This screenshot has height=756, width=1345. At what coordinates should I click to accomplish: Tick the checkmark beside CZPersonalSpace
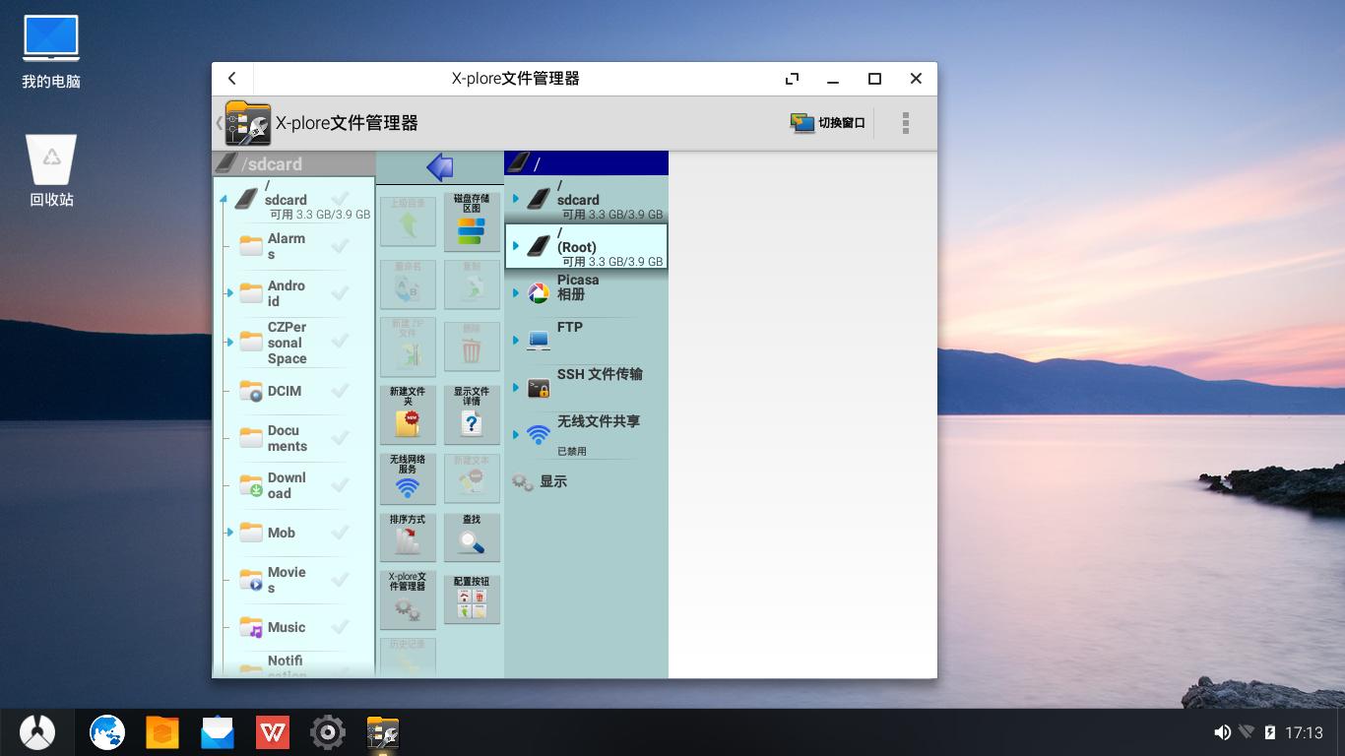point(341,341)
